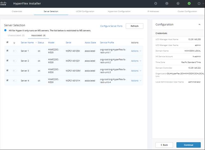Click the locator icon in table header

click(x=14, y=43)
